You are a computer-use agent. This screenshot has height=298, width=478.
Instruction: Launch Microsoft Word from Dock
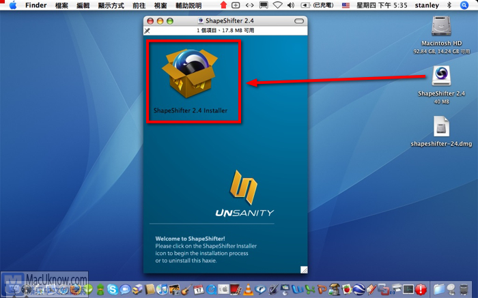(298, 289)
